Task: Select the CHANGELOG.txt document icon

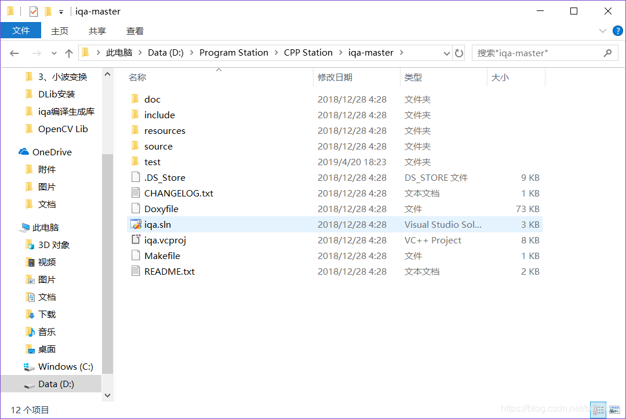Action: (136, 193)
